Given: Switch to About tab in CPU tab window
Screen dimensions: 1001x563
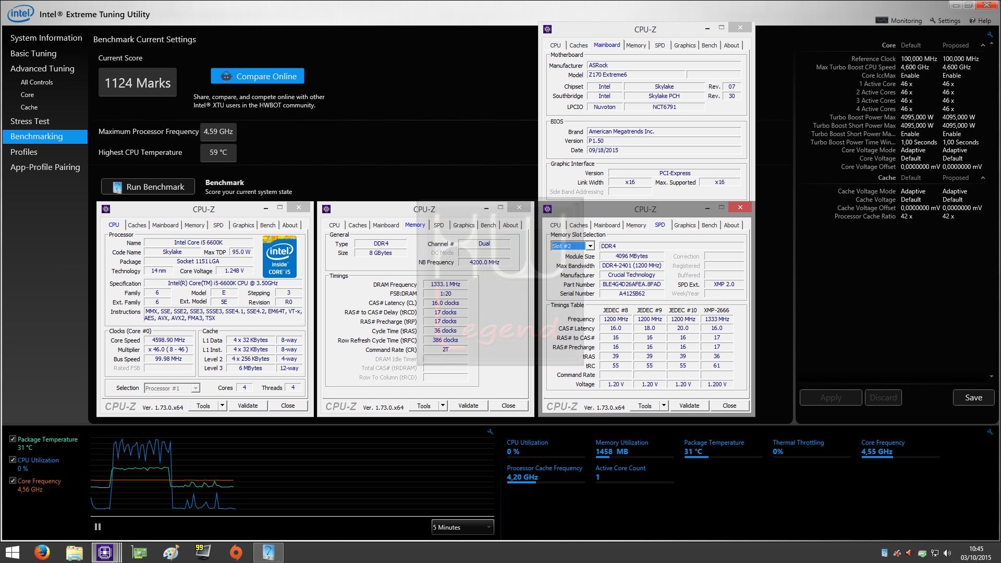Looking at the screenshot, I should 290,225.
